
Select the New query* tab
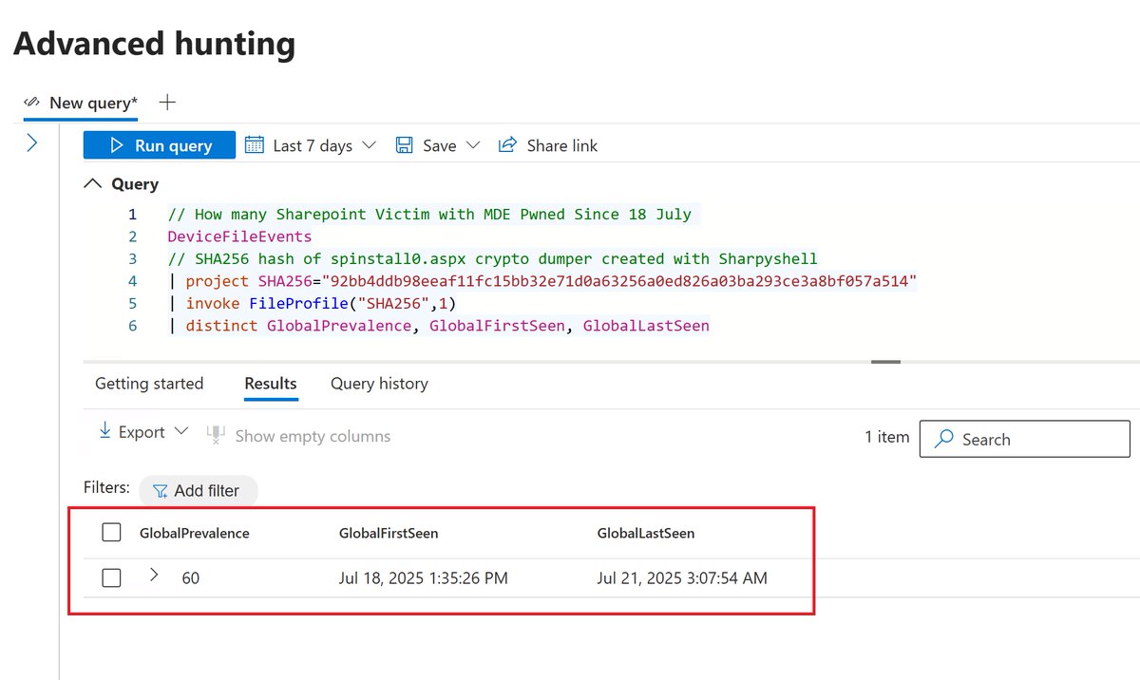82,103
